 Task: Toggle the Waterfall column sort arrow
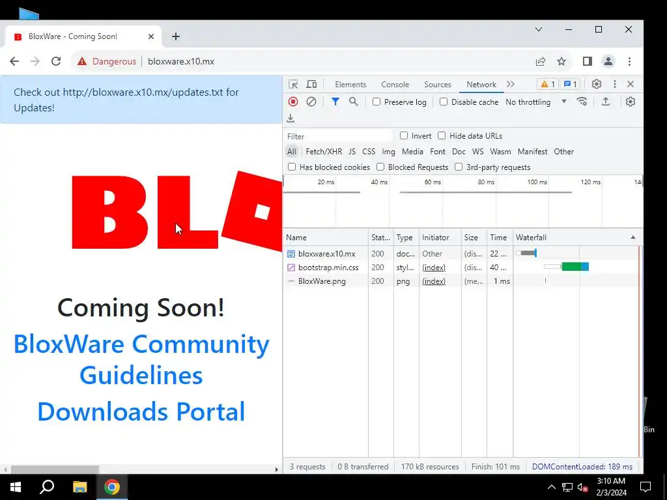(x=633, y=237)
